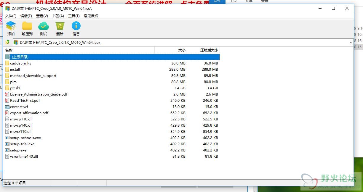Image resolution: width=363 pixels, height=192 pixels.
Task: Select License_Administration_Guide.pdf file name
Action: [x=39, y=94]
